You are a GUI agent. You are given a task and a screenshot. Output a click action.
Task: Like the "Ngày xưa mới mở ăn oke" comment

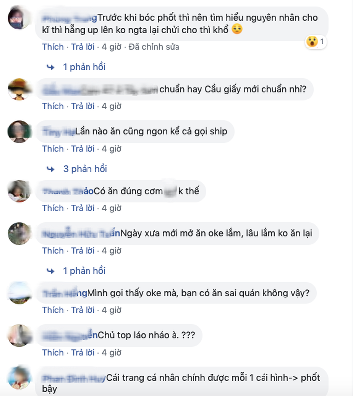[53, 251]
